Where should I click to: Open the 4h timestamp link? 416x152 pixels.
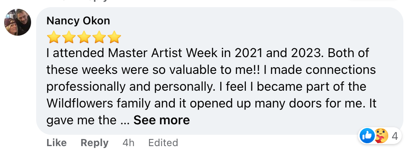coord(129,143)
